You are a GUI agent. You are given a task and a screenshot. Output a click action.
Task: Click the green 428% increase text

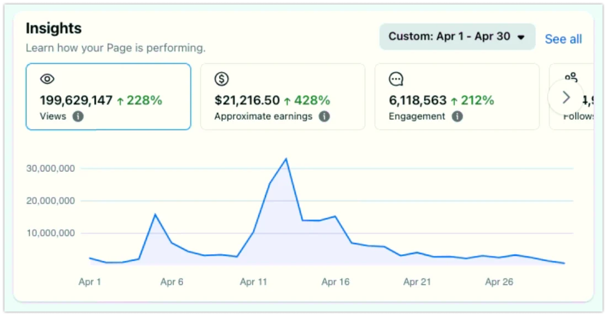[312, 101]
